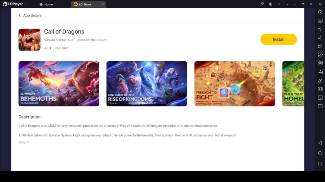Screen dimensions: 325x182
Task: Click the Call of Dragons title
Action: 64,32
